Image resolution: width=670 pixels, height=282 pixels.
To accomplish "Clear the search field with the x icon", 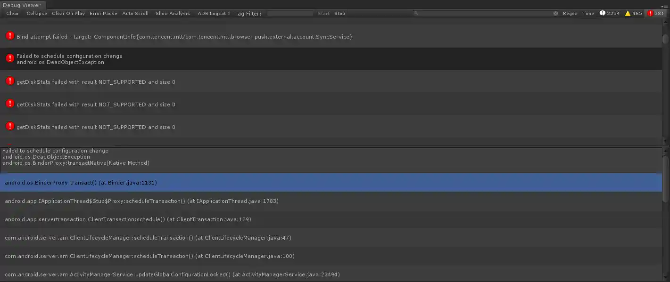I will tap(555, 13).
